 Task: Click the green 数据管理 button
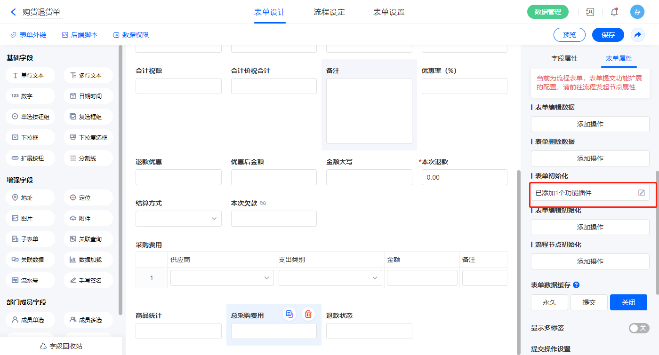547,12
